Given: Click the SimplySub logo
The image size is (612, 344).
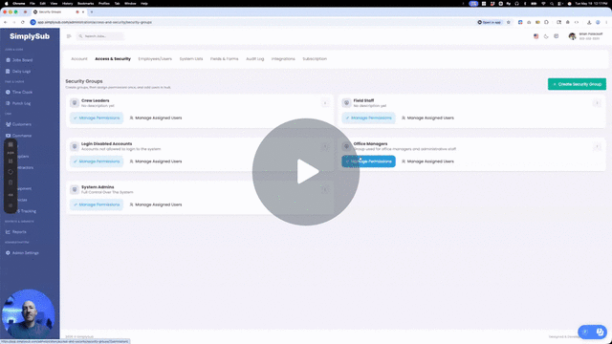Looking at the screenshot, I should click(x=30, y=36).
